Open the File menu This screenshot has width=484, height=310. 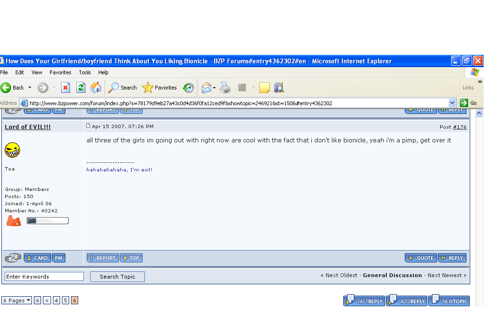(4, 72)
